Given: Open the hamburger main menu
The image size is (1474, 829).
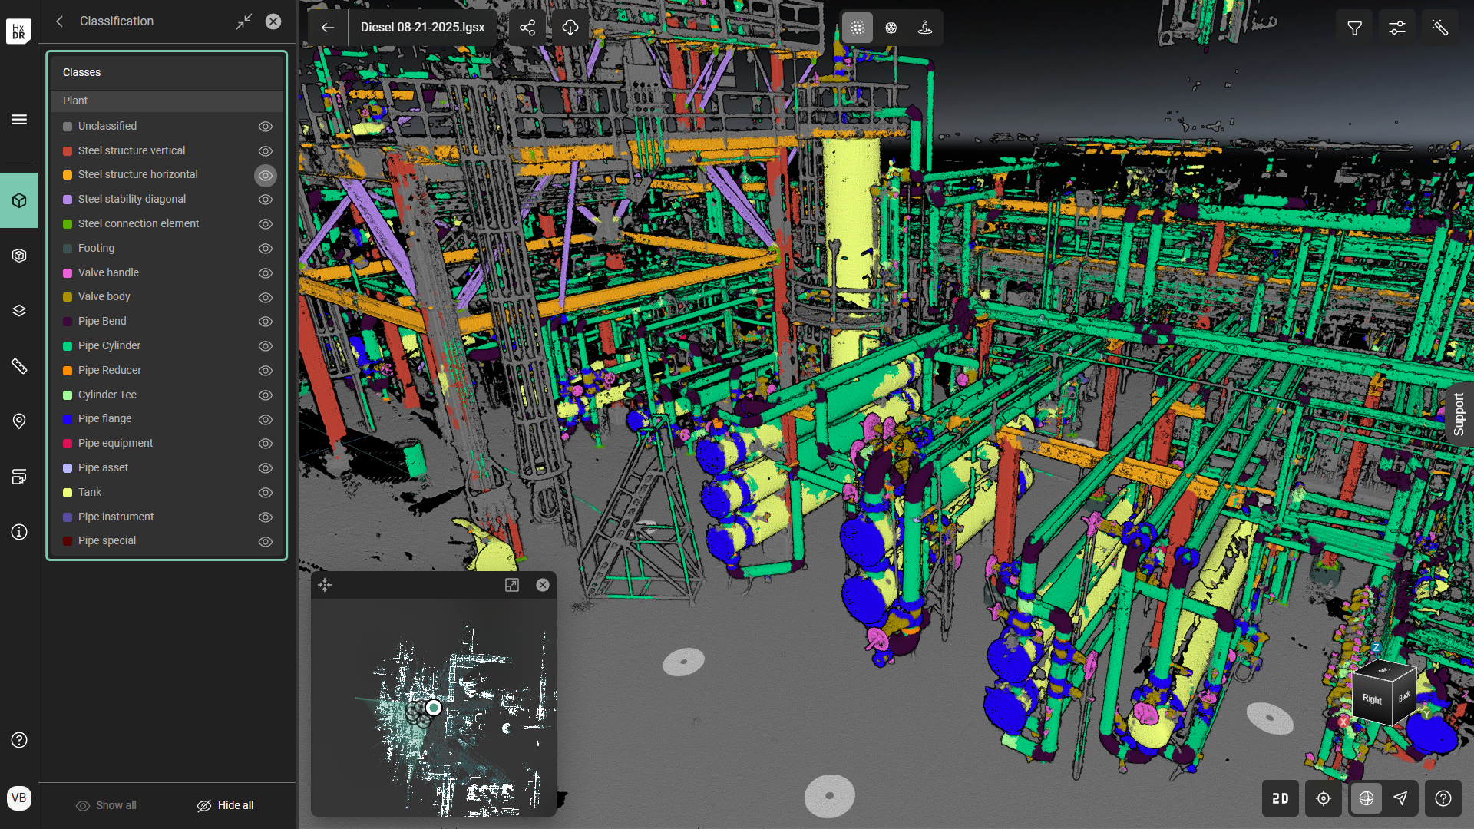Looking at the screenshot, I should [19, 120].
